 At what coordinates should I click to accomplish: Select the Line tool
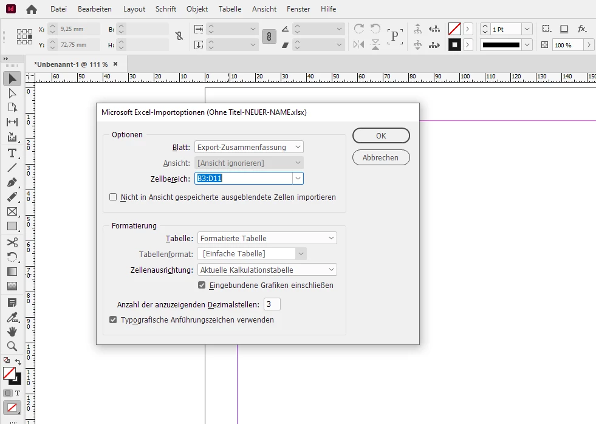tap(12, 168)
